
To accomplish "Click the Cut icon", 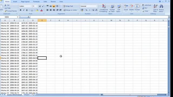I will [5, 5].
